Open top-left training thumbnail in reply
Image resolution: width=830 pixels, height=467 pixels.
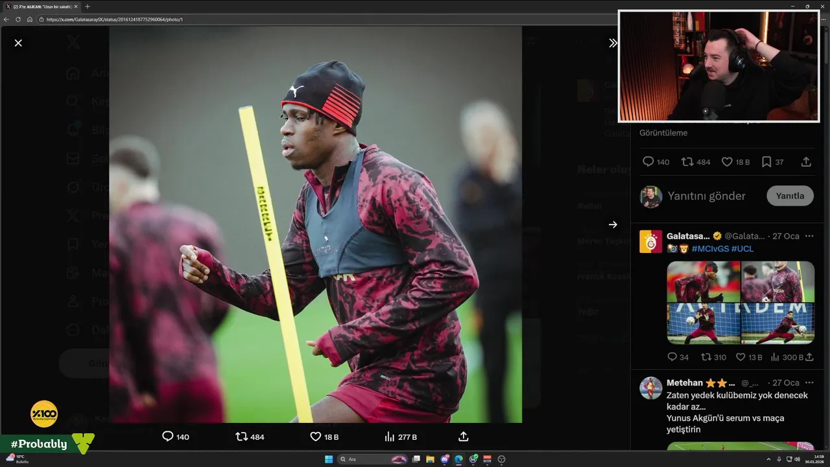[704, 281]
